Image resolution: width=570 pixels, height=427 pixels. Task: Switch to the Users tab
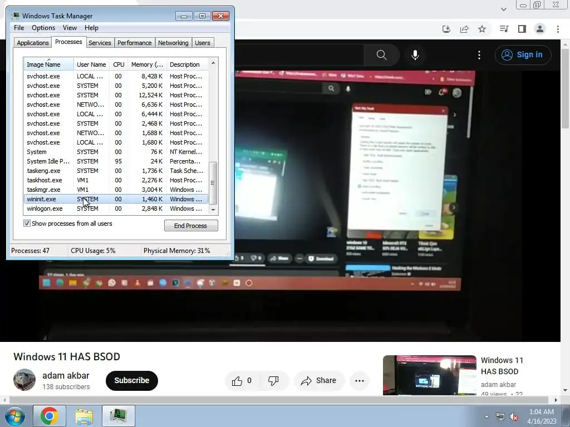point(203,43)
